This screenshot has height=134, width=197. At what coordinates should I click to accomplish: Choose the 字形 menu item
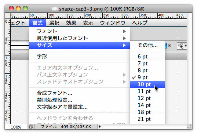79,57
